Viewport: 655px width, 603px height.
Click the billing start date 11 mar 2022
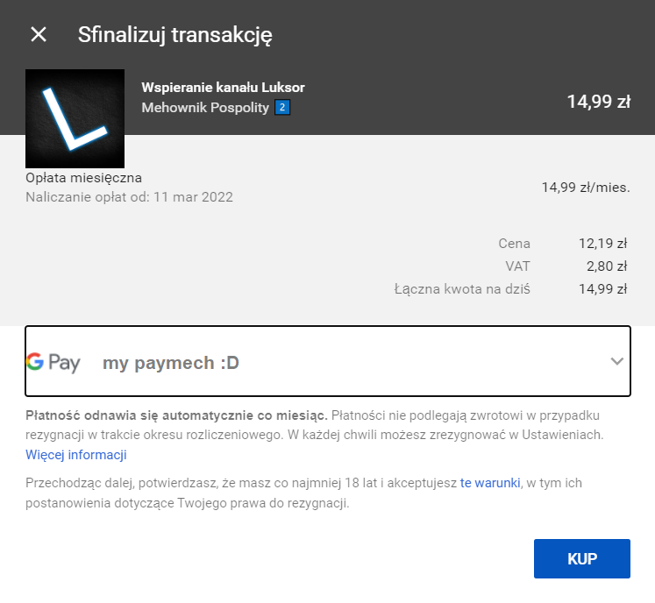(x=196, y=197)
